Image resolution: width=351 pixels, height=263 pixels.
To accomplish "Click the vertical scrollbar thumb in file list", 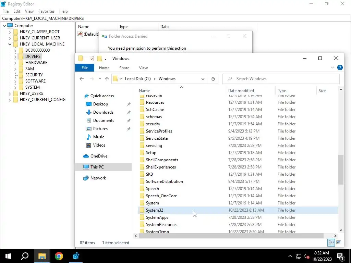I will 341,170.
